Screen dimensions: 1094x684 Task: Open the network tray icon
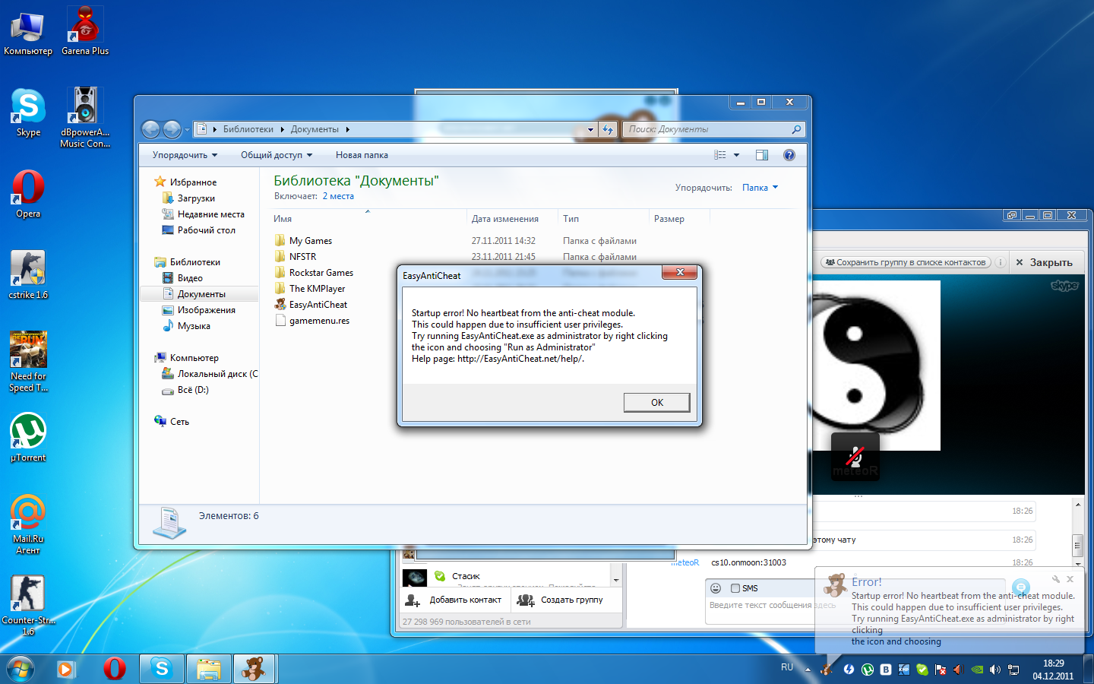point(1013,670)
